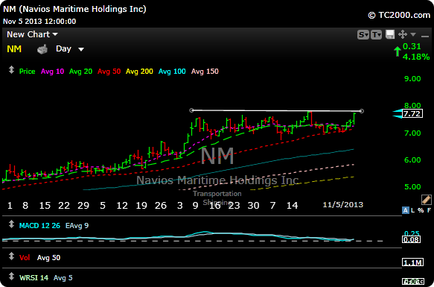Click the 0.31 net change value
The width and height of the screenshot is (434, 287).
tap(412, 46)
